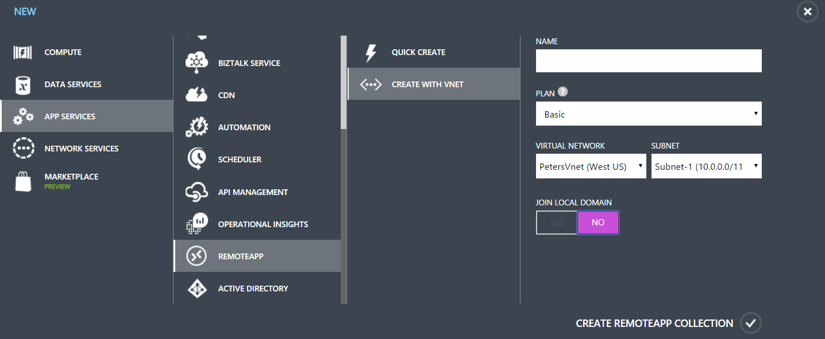Click the Create with VNet arrows icon
The width and height of the screenshot is (825, 339).
tap(371, 84)
